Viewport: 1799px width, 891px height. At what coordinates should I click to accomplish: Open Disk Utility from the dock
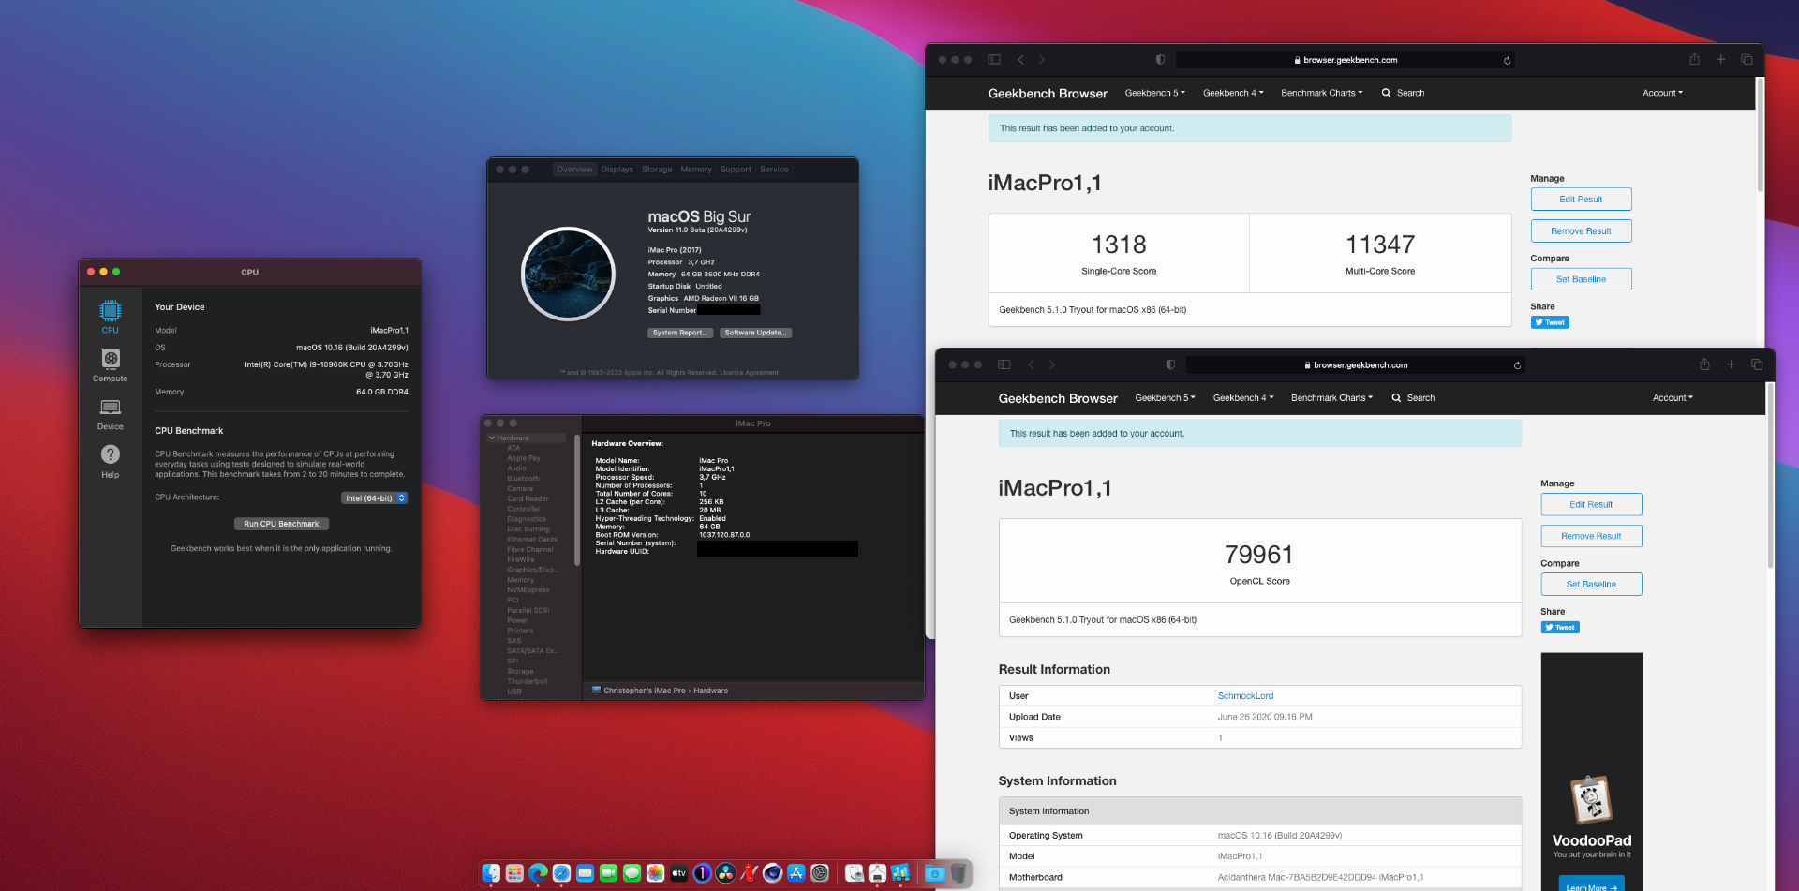[855, 873]
